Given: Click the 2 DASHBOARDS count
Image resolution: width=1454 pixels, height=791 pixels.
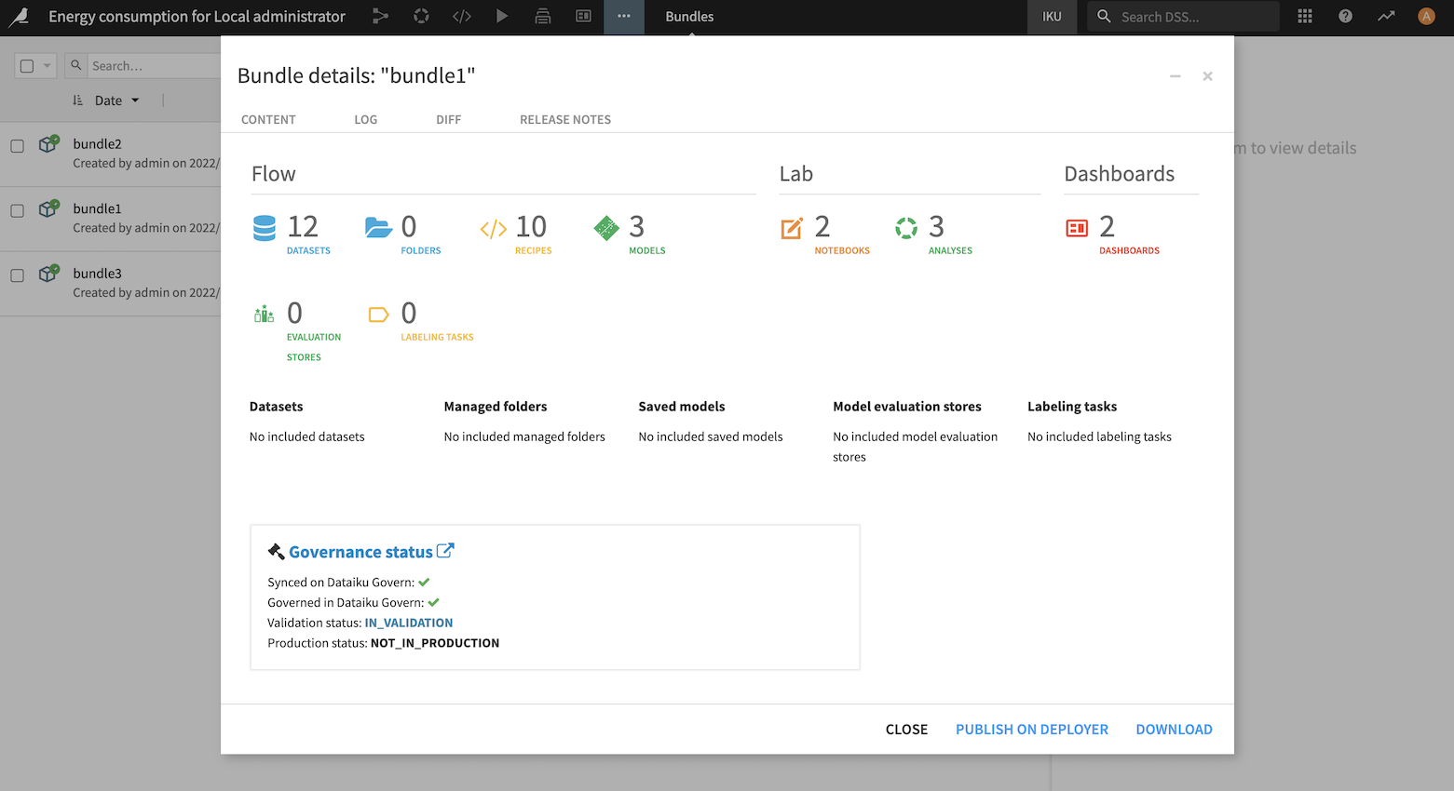Looking at the screenshot, I should coord(1129,234).
